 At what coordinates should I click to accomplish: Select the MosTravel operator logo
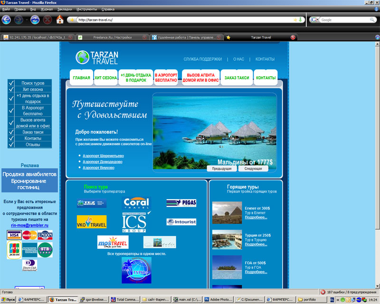click(x=113, y=242)
